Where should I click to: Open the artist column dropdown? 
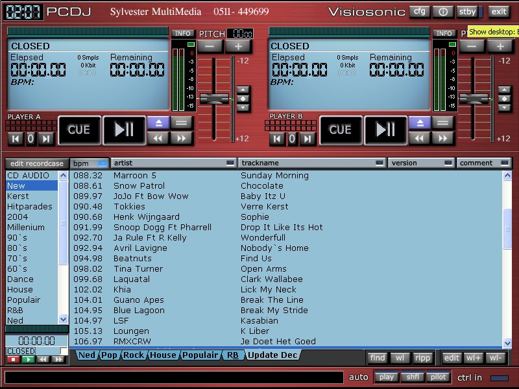pos(230,163)
